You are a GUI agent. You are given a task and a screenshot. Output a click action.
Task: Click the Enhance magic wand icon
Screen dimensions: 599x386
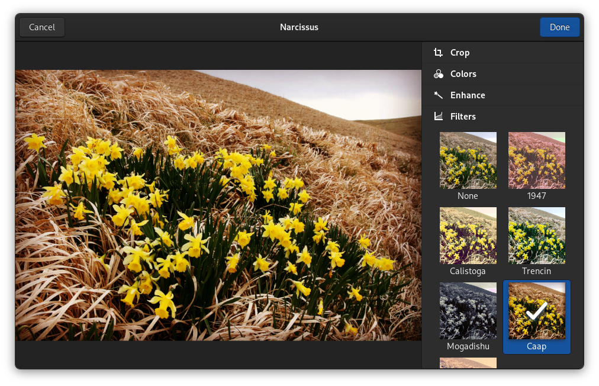click(438, 95)
